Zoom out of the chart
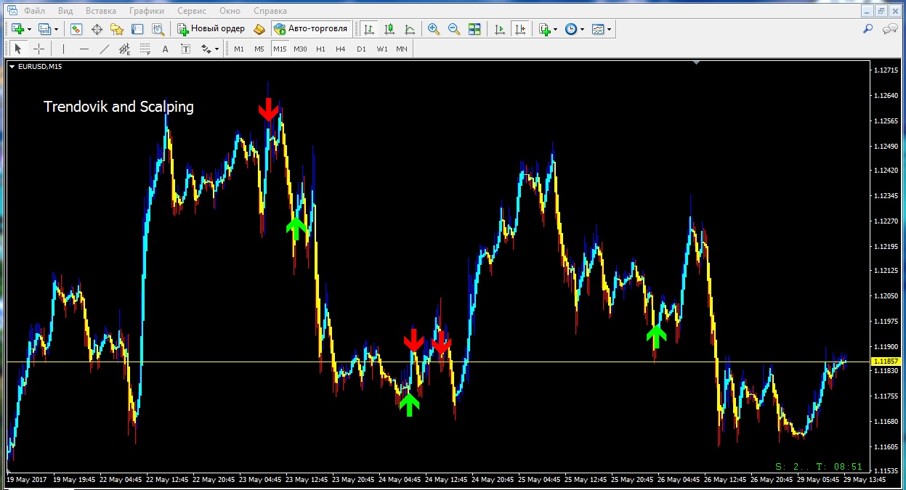 click(454, 29)
